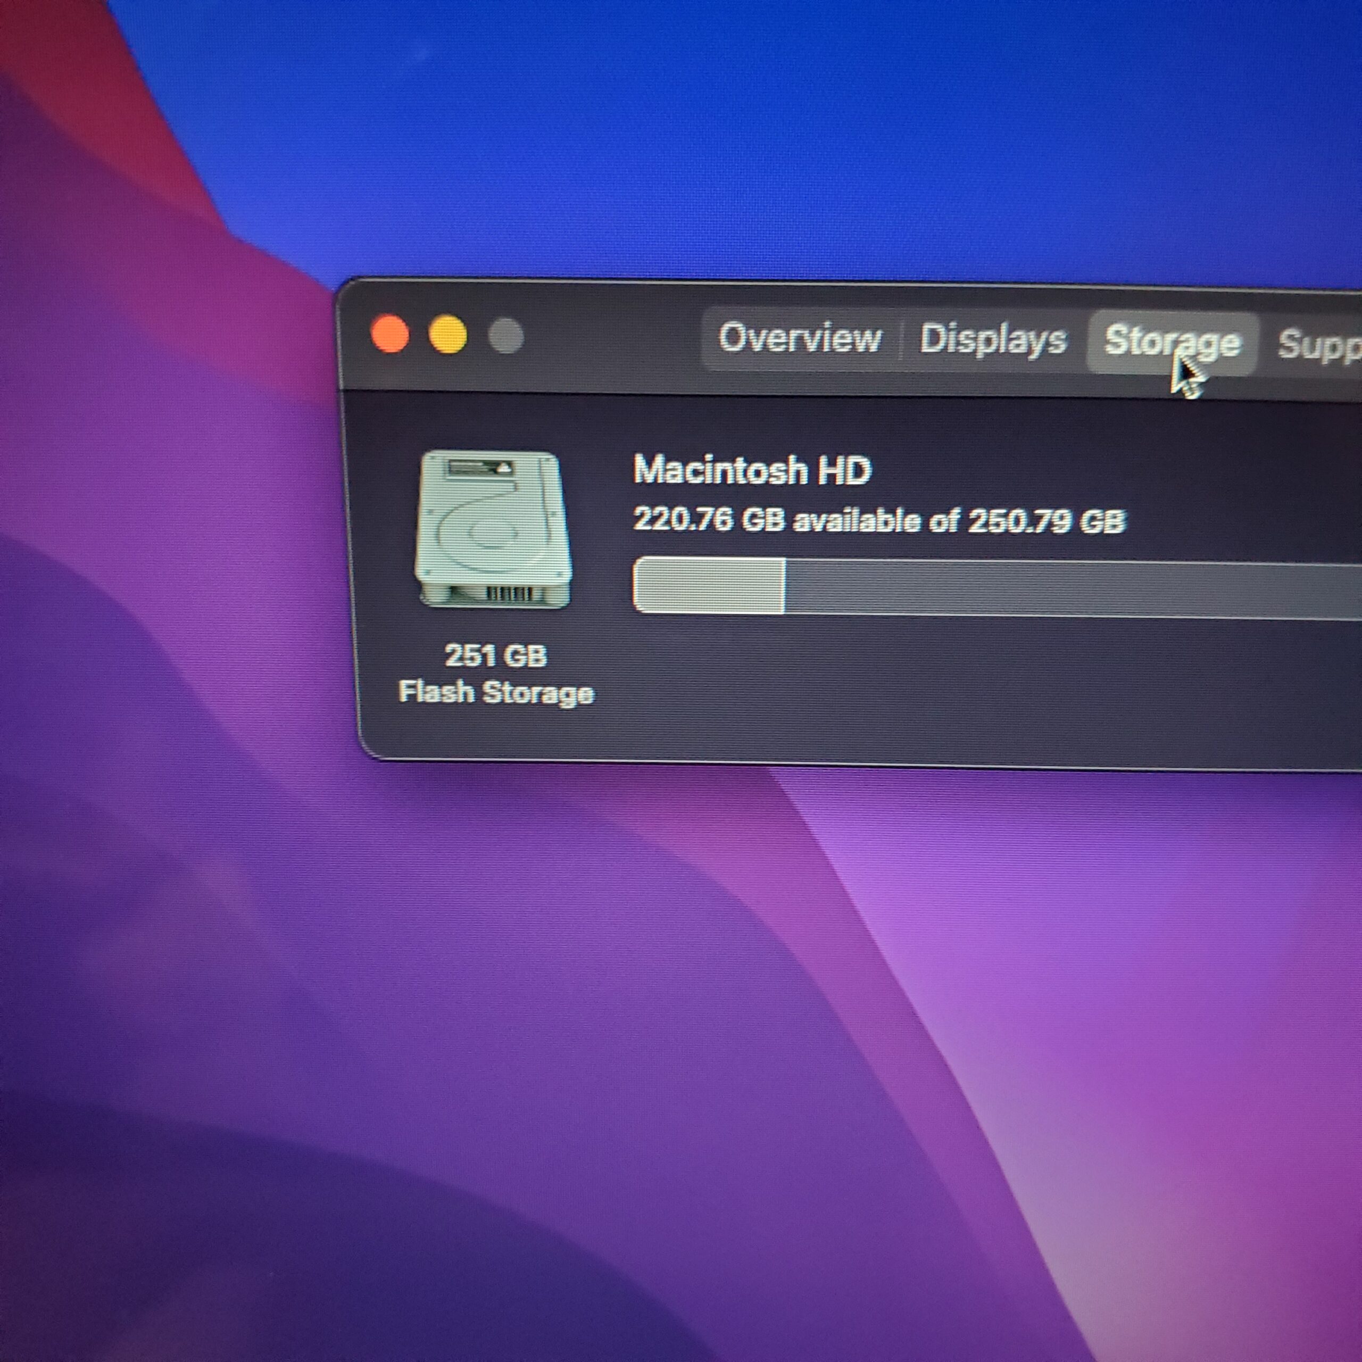
Task: Open the partially visible Support tab
Action: click(1319, 345)
